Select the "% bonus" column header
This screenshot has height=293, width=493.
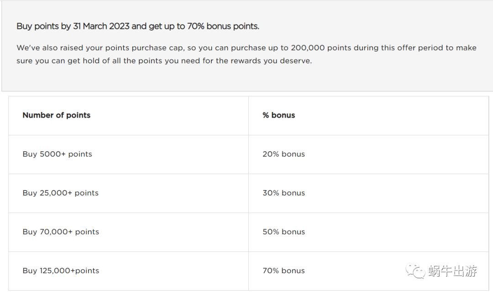click(x=278, y=115)
